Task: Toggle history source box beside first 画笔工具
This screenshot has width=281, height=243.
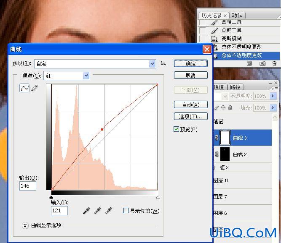Action: [x=203, y=23]
